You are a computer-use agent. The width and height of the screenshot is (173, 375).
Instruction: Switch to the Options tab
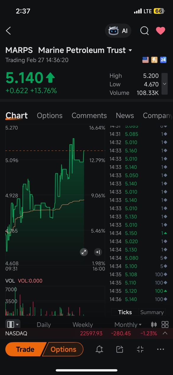pyautogui.click(x=50, y=116)
